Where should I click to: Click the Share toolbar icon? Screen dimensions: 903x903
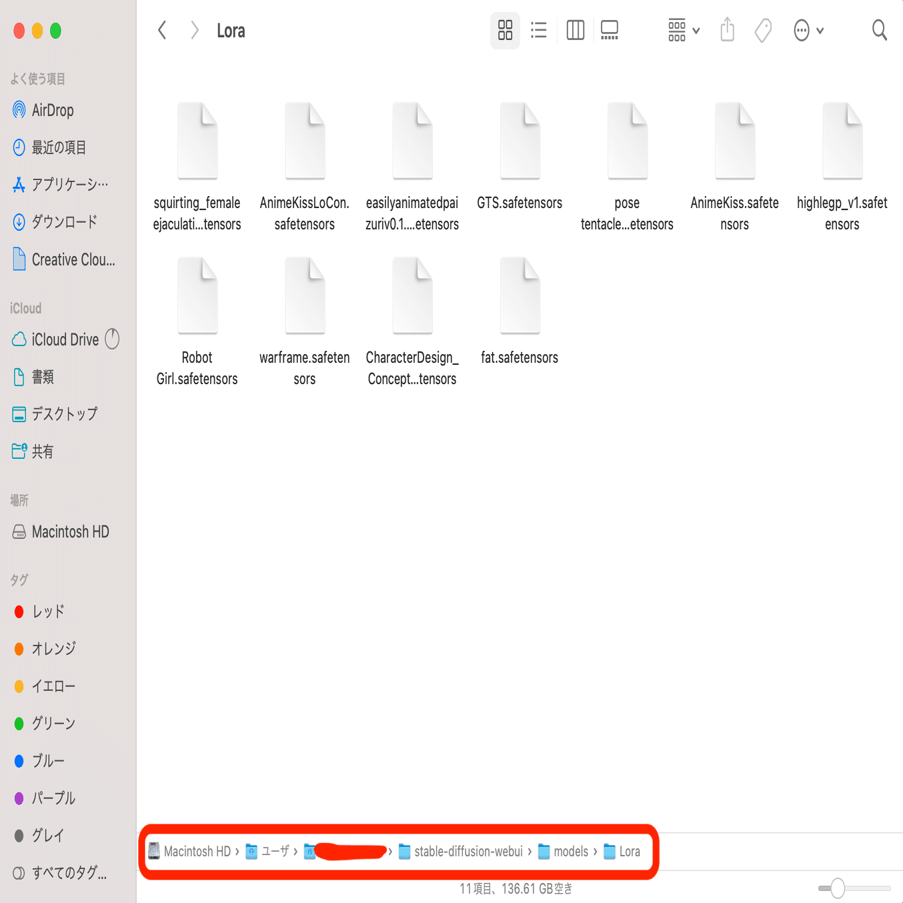click(x=727, y=30)
